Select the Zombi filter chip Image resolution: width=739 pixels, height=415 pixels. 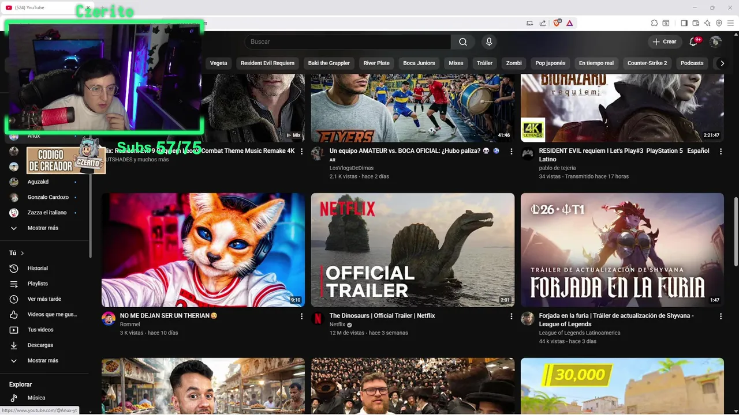pyautogui.click(x=514, y=63)
